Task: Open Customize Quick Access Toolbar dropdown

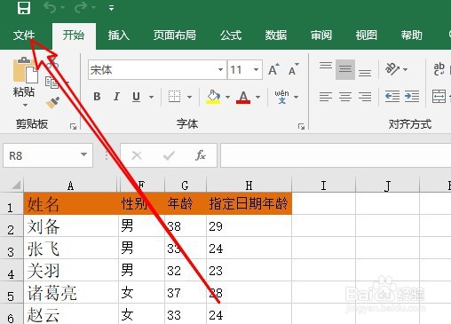Action: pyautogui.click(x=111, y=8)
